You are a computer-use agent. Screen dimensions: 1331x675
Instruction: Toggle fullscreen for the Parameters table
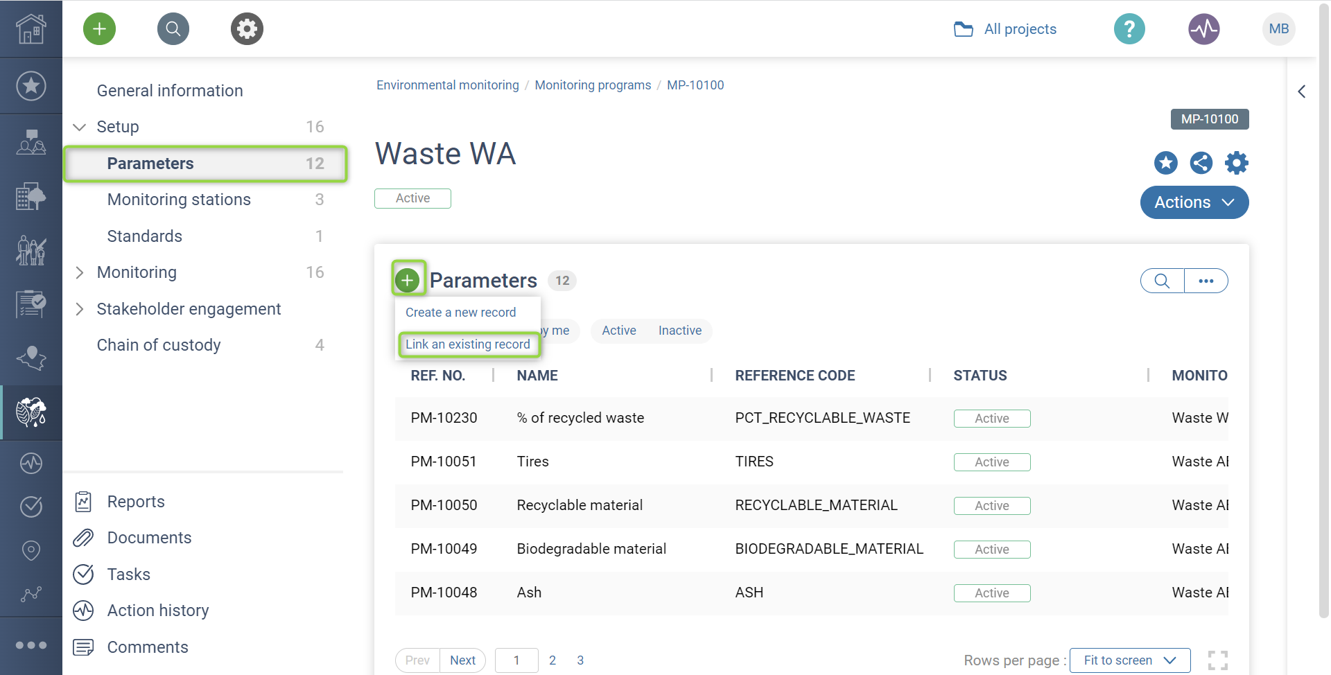tap(1217, 660)
